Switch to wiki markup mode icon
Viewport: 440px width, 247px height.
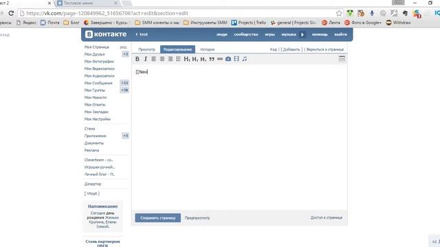342,58
